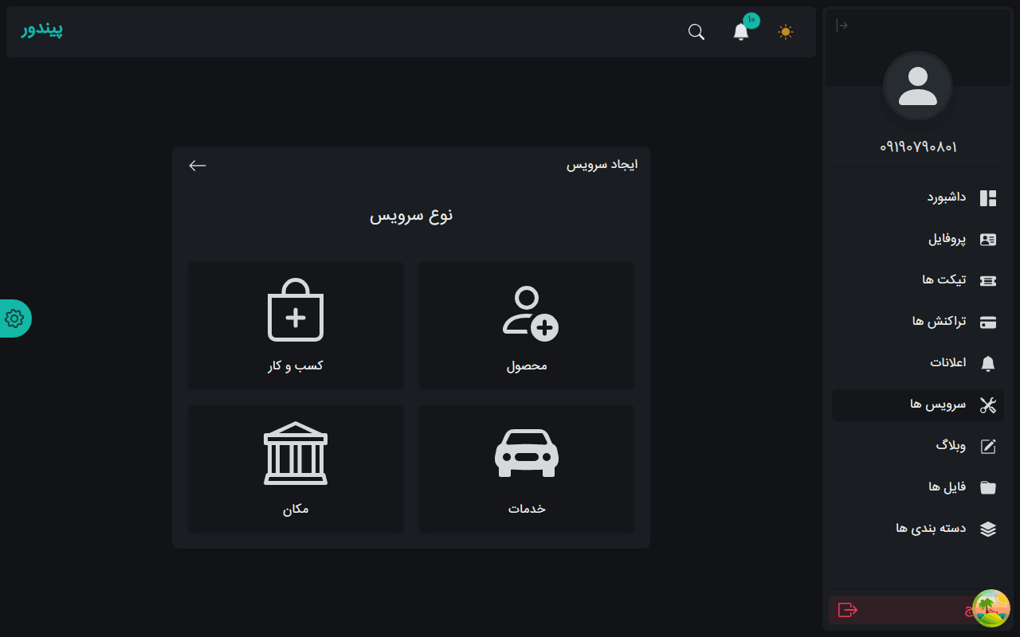Click the داشبورد grid icon

click(988, 197)
